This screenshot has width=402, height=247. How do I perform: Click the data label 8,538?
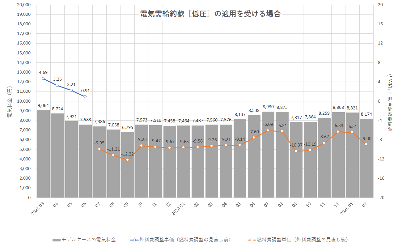click(x=254, y=110)
